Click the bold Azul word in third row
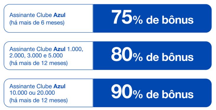Image resolution: width=216 pixels, height=110 pixels. click(x=59, y=86)
